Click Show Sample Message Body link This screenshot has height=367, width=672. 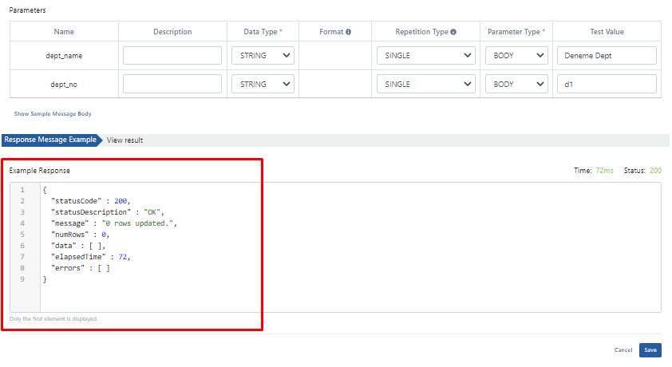point(53,114)
